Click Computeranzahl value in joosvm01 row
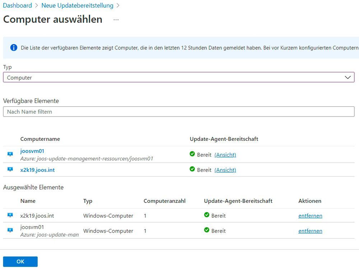Image resolution: width=359 pixels, height=272 pixels. click(145, 231)
